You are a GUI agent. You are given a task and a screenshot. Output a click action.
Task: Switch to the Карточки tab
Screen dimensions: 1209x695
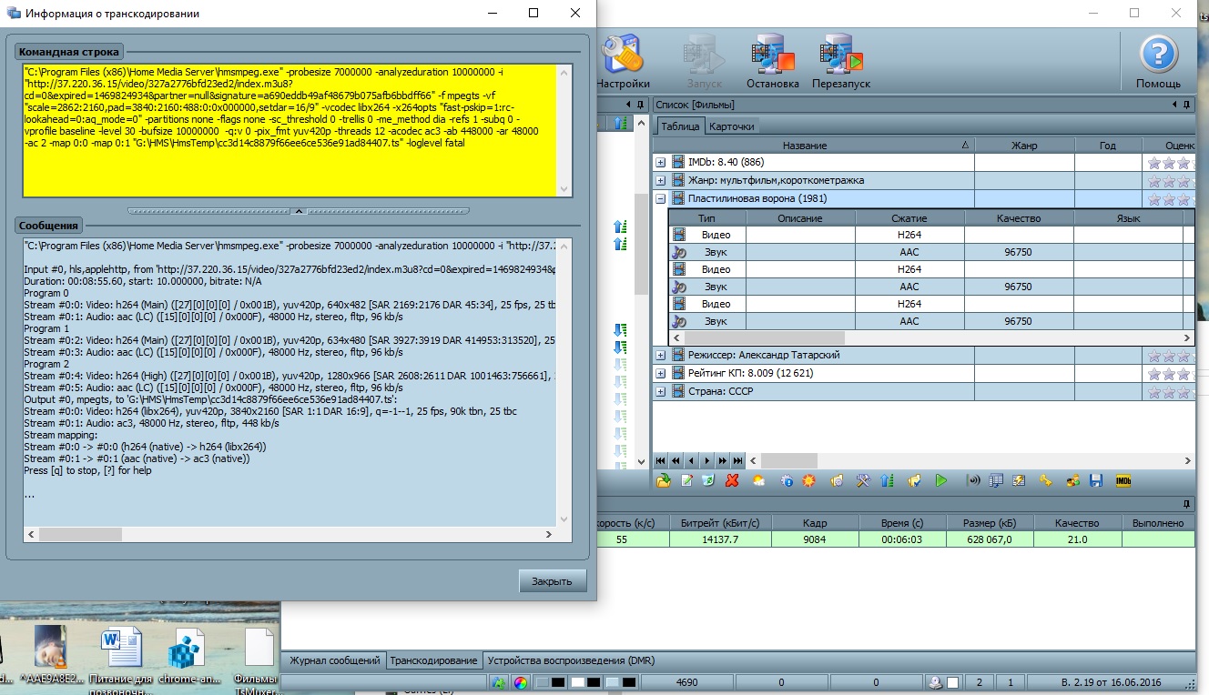coord(731,126)
